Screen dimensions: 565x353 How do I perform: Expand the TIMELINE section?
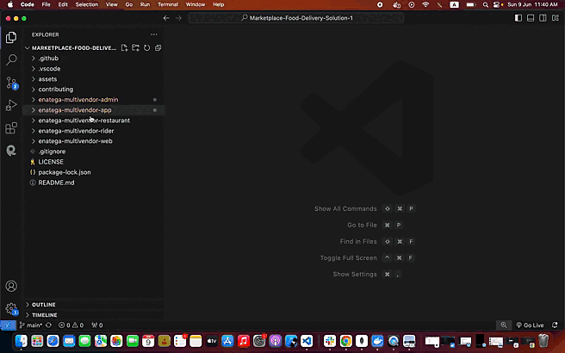click(x=45, y=315)
